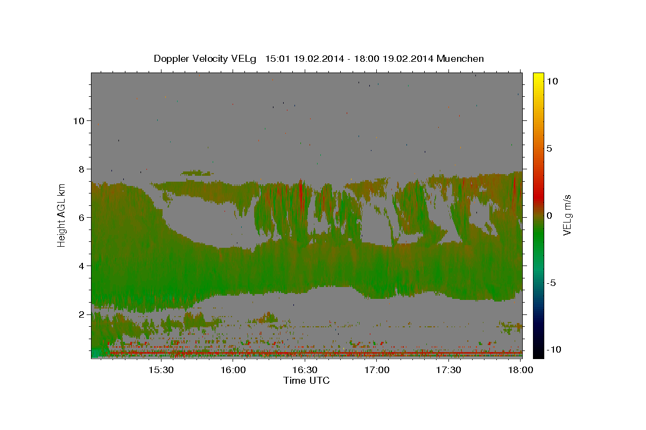Viewport: 646px width, 430px height.
Task: Click the 17:30 time tick label
Action: coord(448,370)
